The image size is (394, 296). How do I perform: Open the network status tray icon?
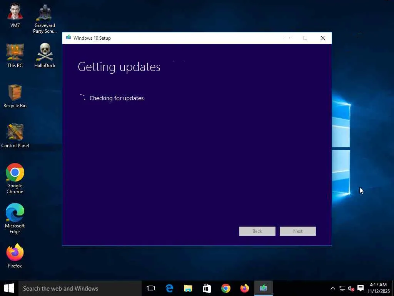(342, 288)
